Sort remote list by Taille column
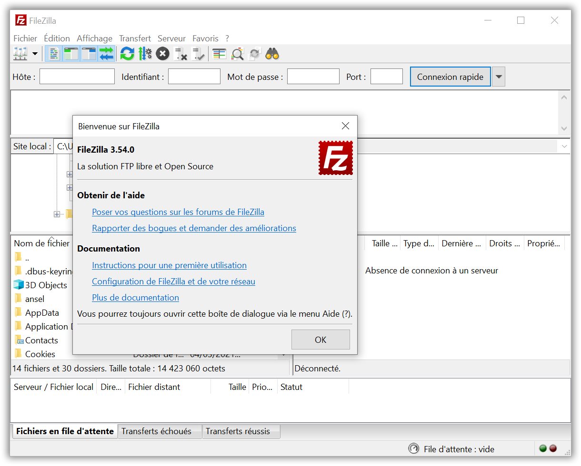581x466 pixels. [384, 243]
